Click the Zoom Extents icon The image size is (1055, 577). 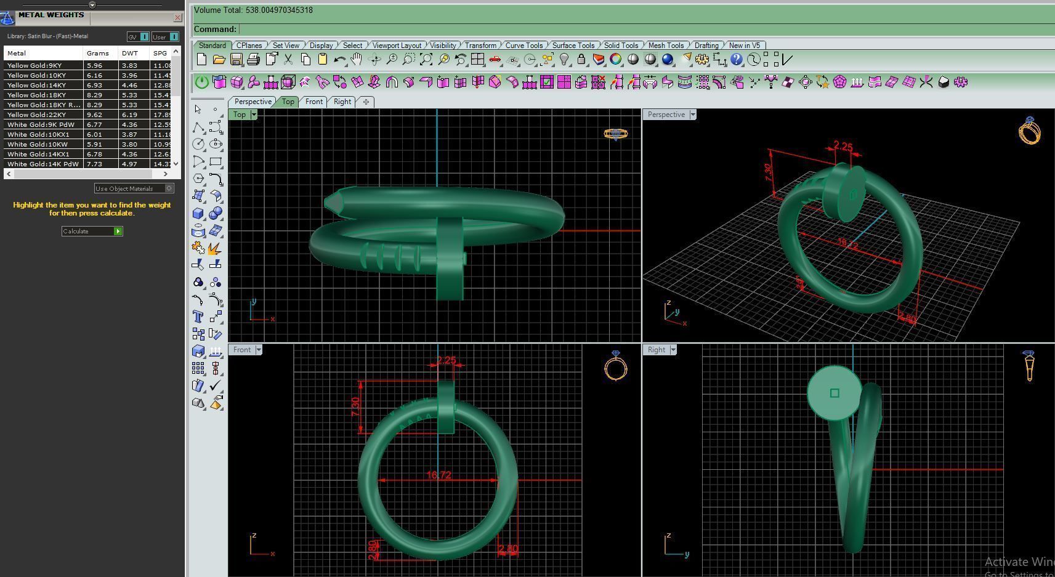426,60
